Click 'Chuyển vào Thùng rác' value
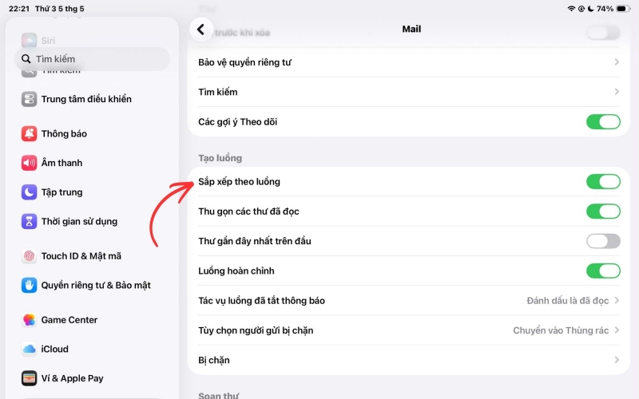Viewport: 639px width, 399px height. [561, 330]
